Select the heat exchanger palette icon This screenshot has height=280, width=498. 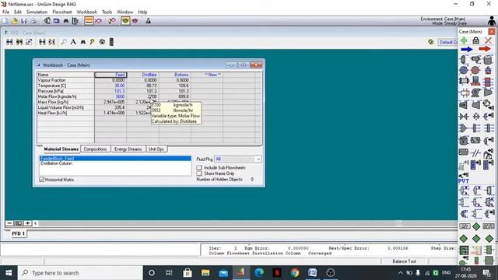[464, 81]
